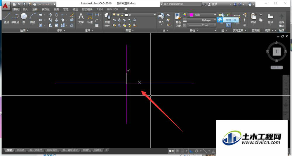292x156 pixels.
Task: Click the white layer color swatch
Action: pos(126,15)
